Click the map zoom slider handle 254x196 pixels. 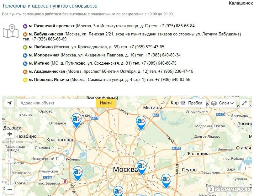(x=10, y=161)
